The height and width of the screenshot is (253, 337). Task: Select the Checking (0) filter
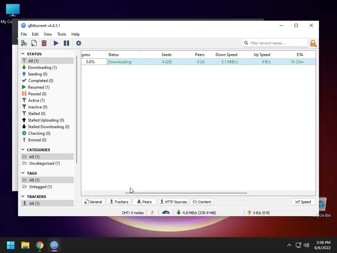tap(47, 133)
